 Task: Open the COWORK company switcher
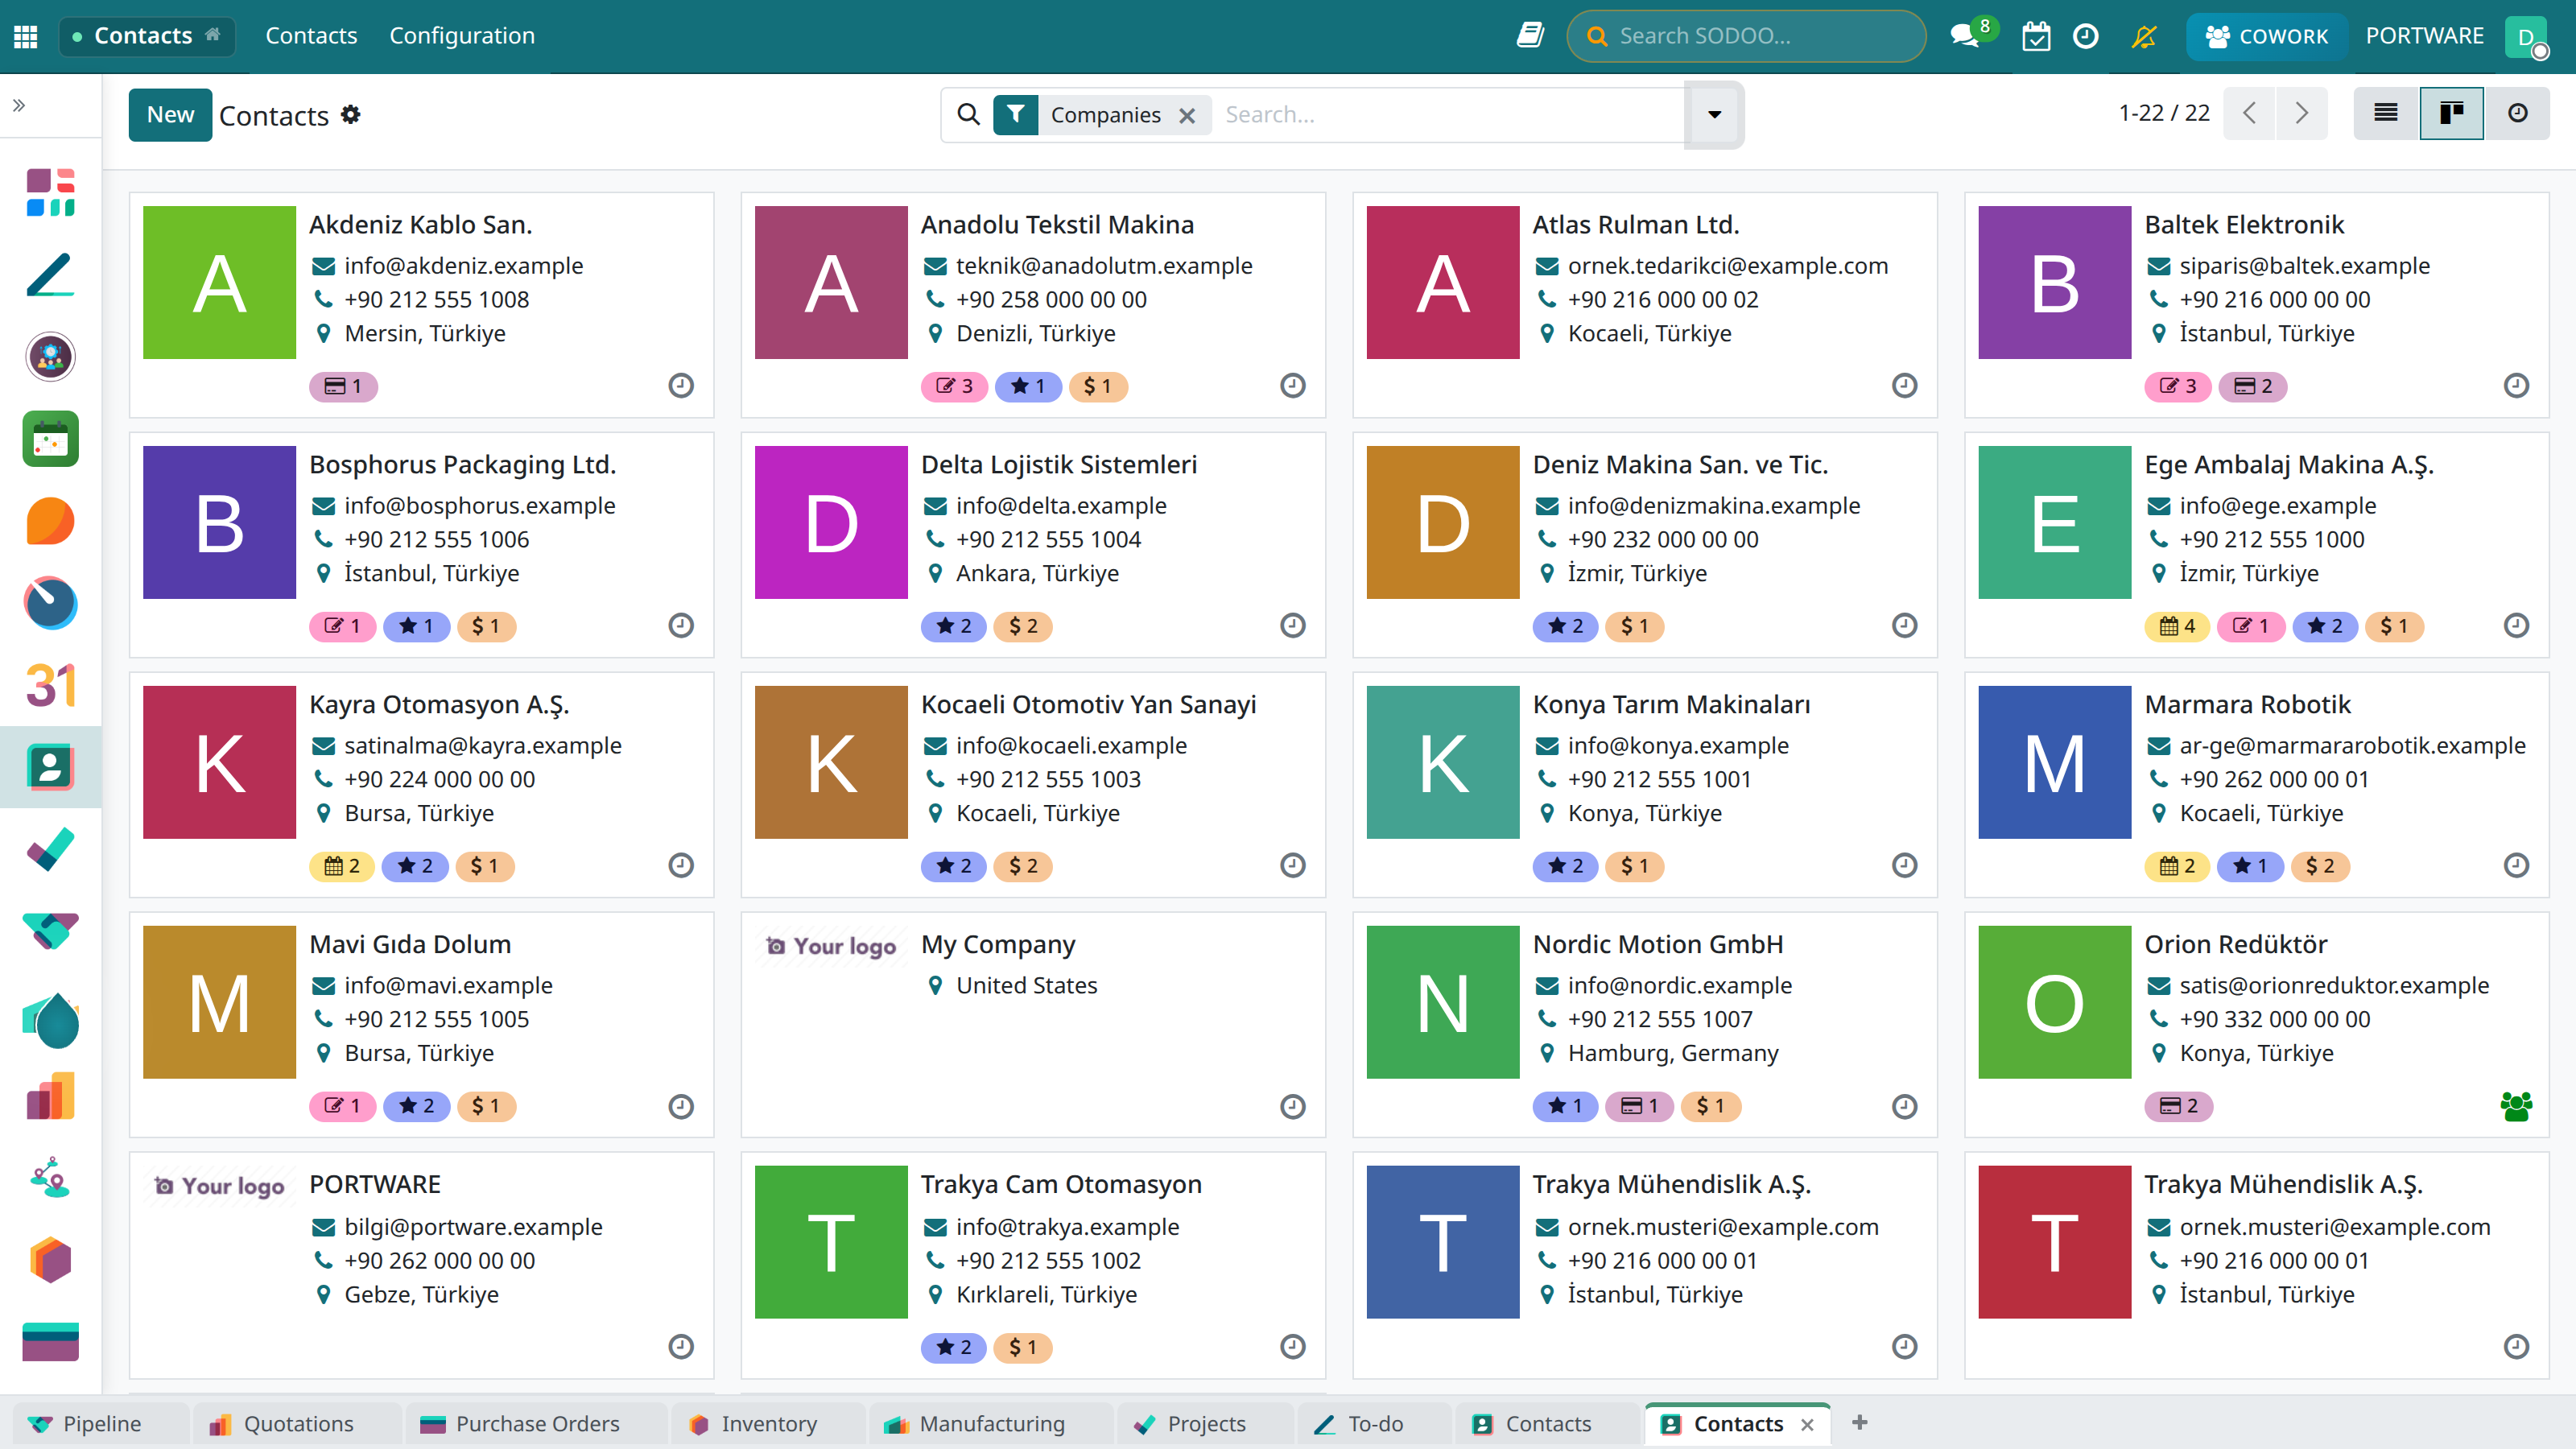[x=2266, y=36]
